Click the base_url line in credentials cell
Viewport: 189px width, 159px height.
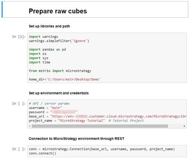coord(108,116)
